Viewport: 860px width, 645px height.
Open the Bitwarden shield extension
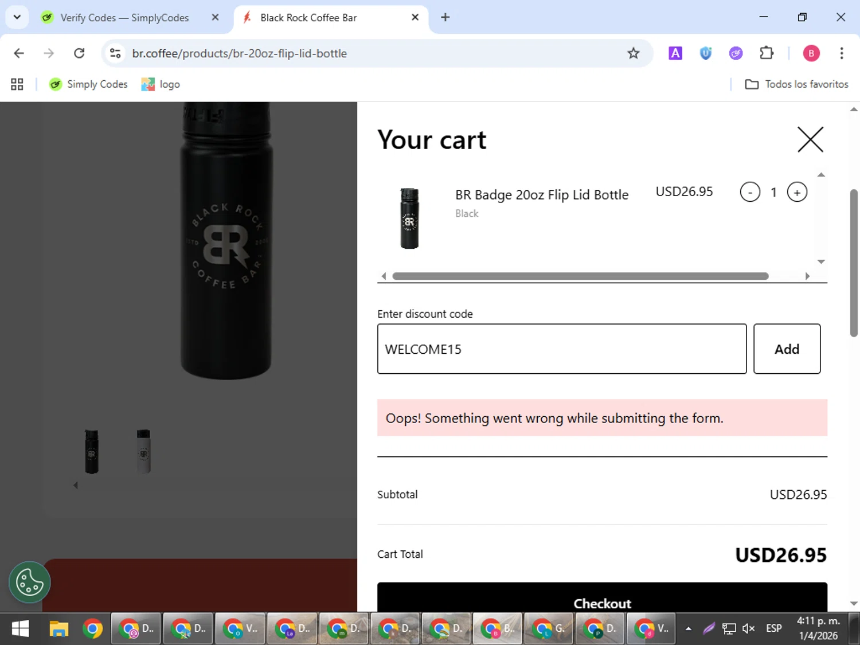point(706,53)
